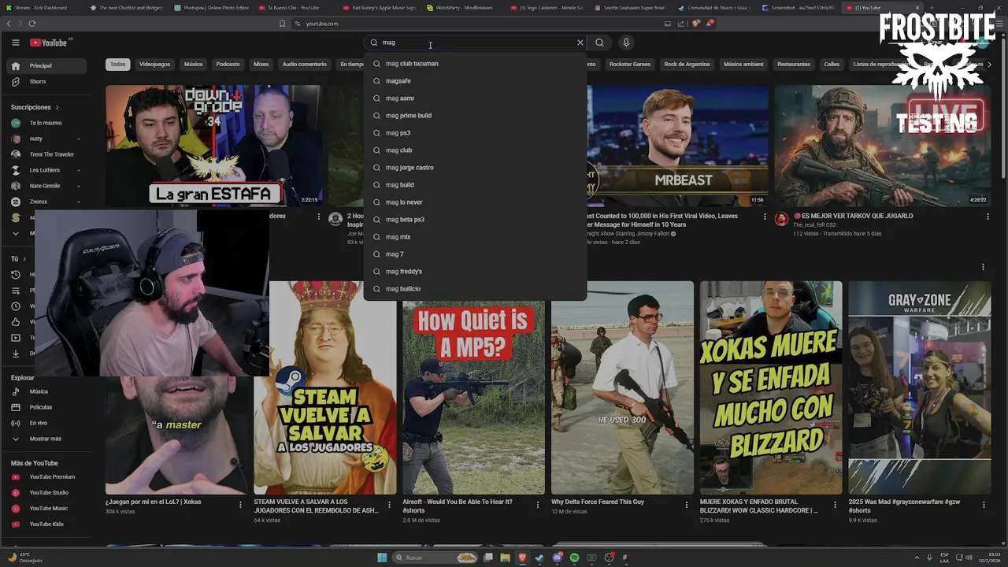Click inside the search field containing 'mag'
Screen dimensions: 1008x567
[x=476, y=43]
